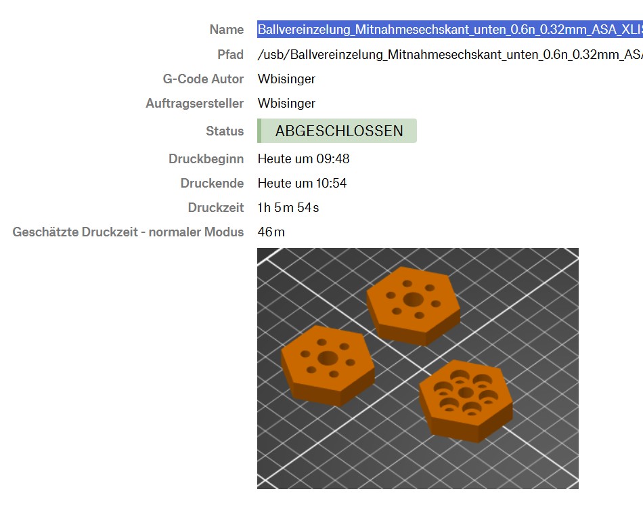Click the Druckbeginn label
Viewport: 643px width, 510px height.
(x=206, y=158)
